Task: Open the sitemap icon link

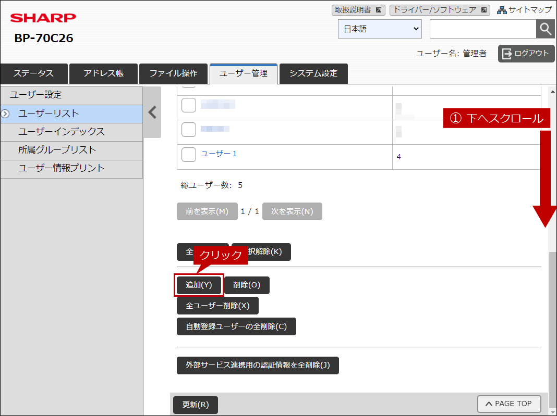Action: coord(502,10)
